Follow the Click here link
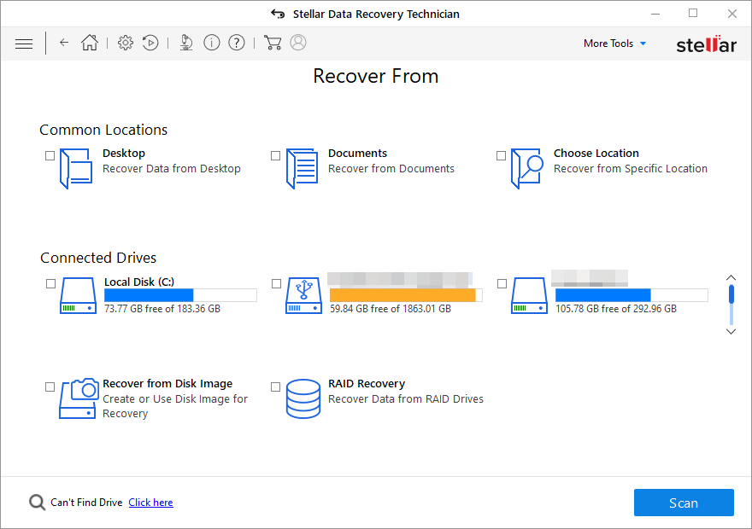Image resolution: width=752 pixels, height=529 pixels. pyautogui.click(x=150, y=503)
